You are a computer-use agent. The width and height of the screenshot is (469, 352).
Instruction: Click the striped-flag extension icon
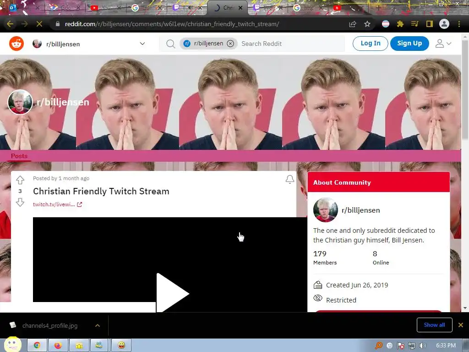point(386,24)
